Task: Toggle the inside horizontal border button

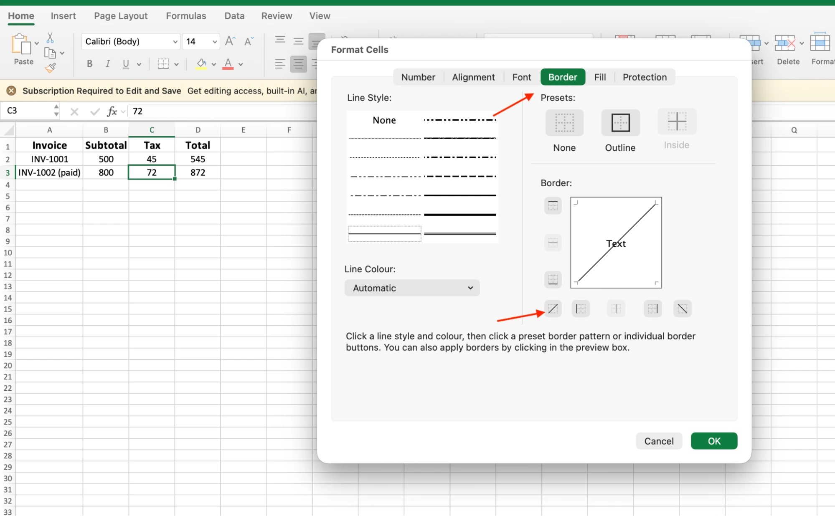Action: pyautogui.click(x=553, y=243)
